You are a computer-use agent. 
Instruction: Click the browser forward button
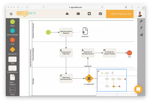point(22,7)
